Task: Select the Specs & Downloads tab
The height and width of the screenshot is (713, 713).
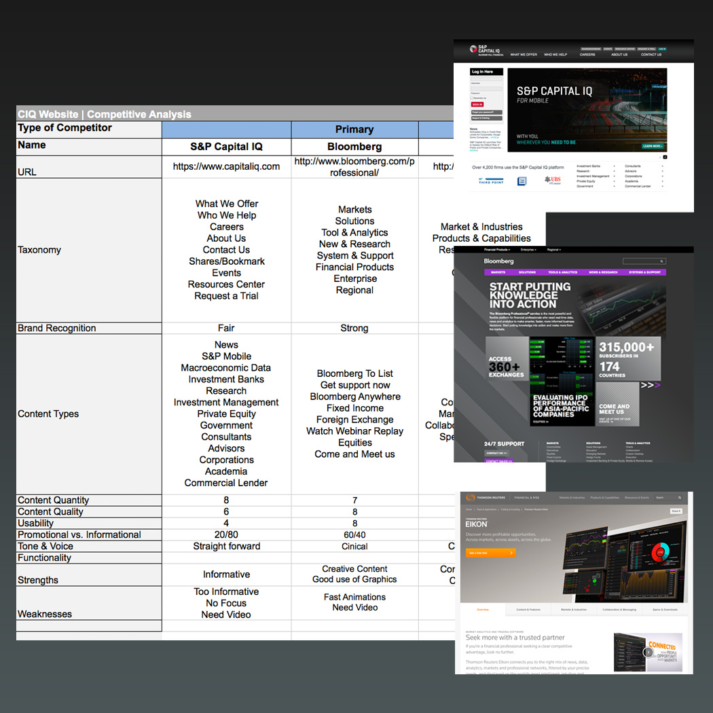Action: pos(665,609)
